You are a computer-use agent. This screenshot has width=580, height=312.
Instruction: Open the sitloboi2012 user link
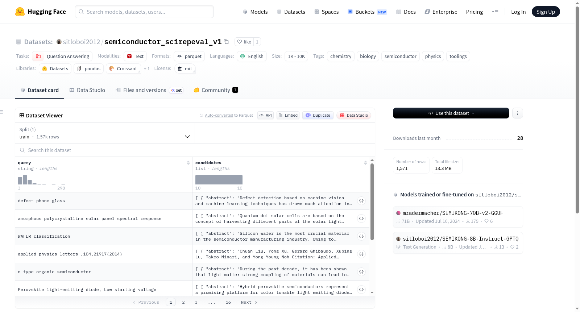click(82, 42)
